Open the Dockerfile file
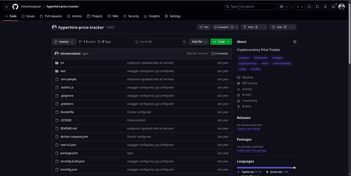Viewport: 351px width, 176px height. point(67,112)
